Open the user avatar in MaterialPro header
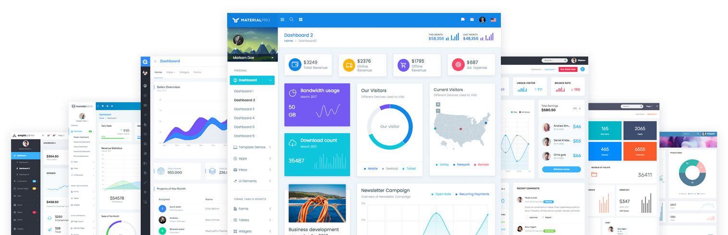The height and width of the screenshot is (235, 728). point(482,20)
